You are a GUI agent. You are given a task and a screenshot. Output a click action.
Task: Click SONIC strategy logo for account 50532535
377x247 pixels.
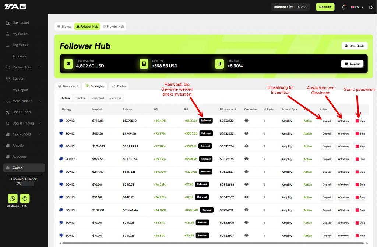[x=61, y=159]
